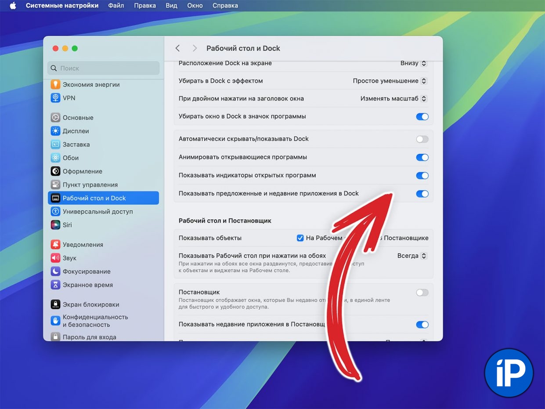Toggle Показывать предложенные и недавние приложения switch

422,194
